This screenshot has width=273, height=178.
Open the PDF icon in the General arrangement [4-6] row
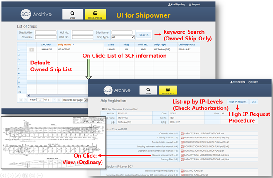pos(182,155)
